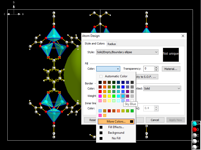Screen dimensions: 201x150
Task: Choose More Colors... from the color menu
Action: (116, 122)
